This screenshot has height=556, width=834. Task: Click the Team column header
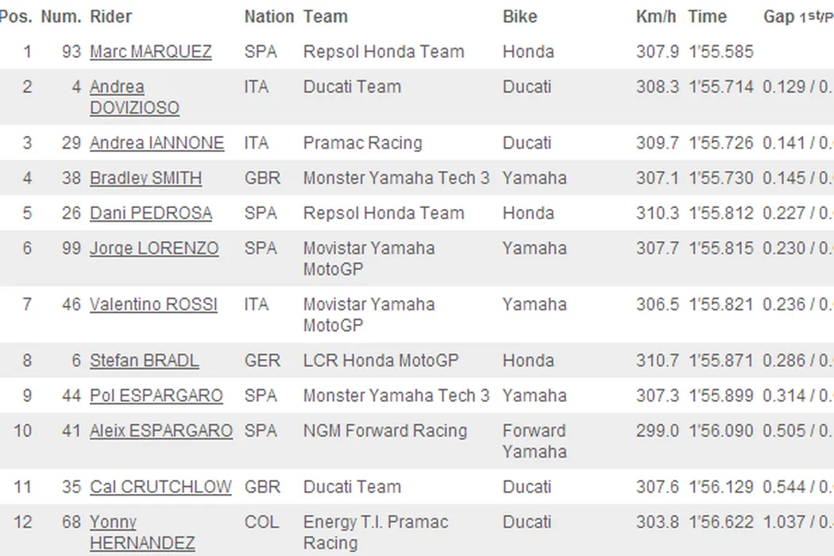tap(325, 17)
